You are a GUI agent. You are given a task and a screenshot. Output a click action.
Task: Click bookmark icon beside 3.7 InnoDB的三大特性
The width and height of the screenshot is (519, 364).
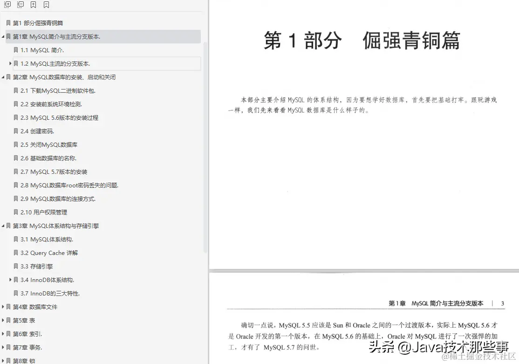[x=15, y=294]
